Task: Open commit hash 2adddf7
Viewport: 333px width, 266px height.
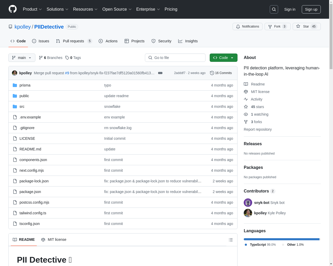Action: click(180, 73)
